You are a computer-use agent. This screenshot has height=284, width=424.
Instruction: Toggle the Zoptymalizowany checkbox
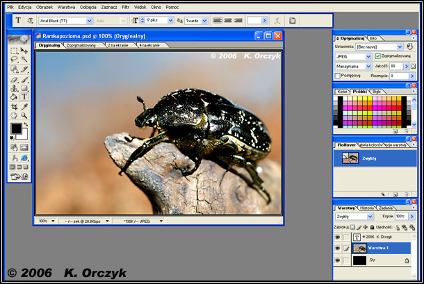378,56
